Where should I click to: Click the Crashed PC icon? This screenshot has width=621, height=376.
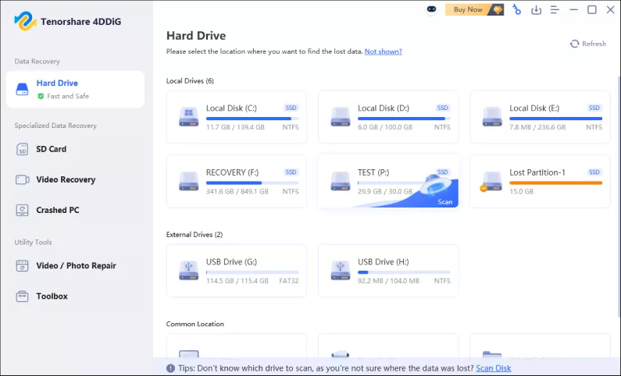point(22,211)
